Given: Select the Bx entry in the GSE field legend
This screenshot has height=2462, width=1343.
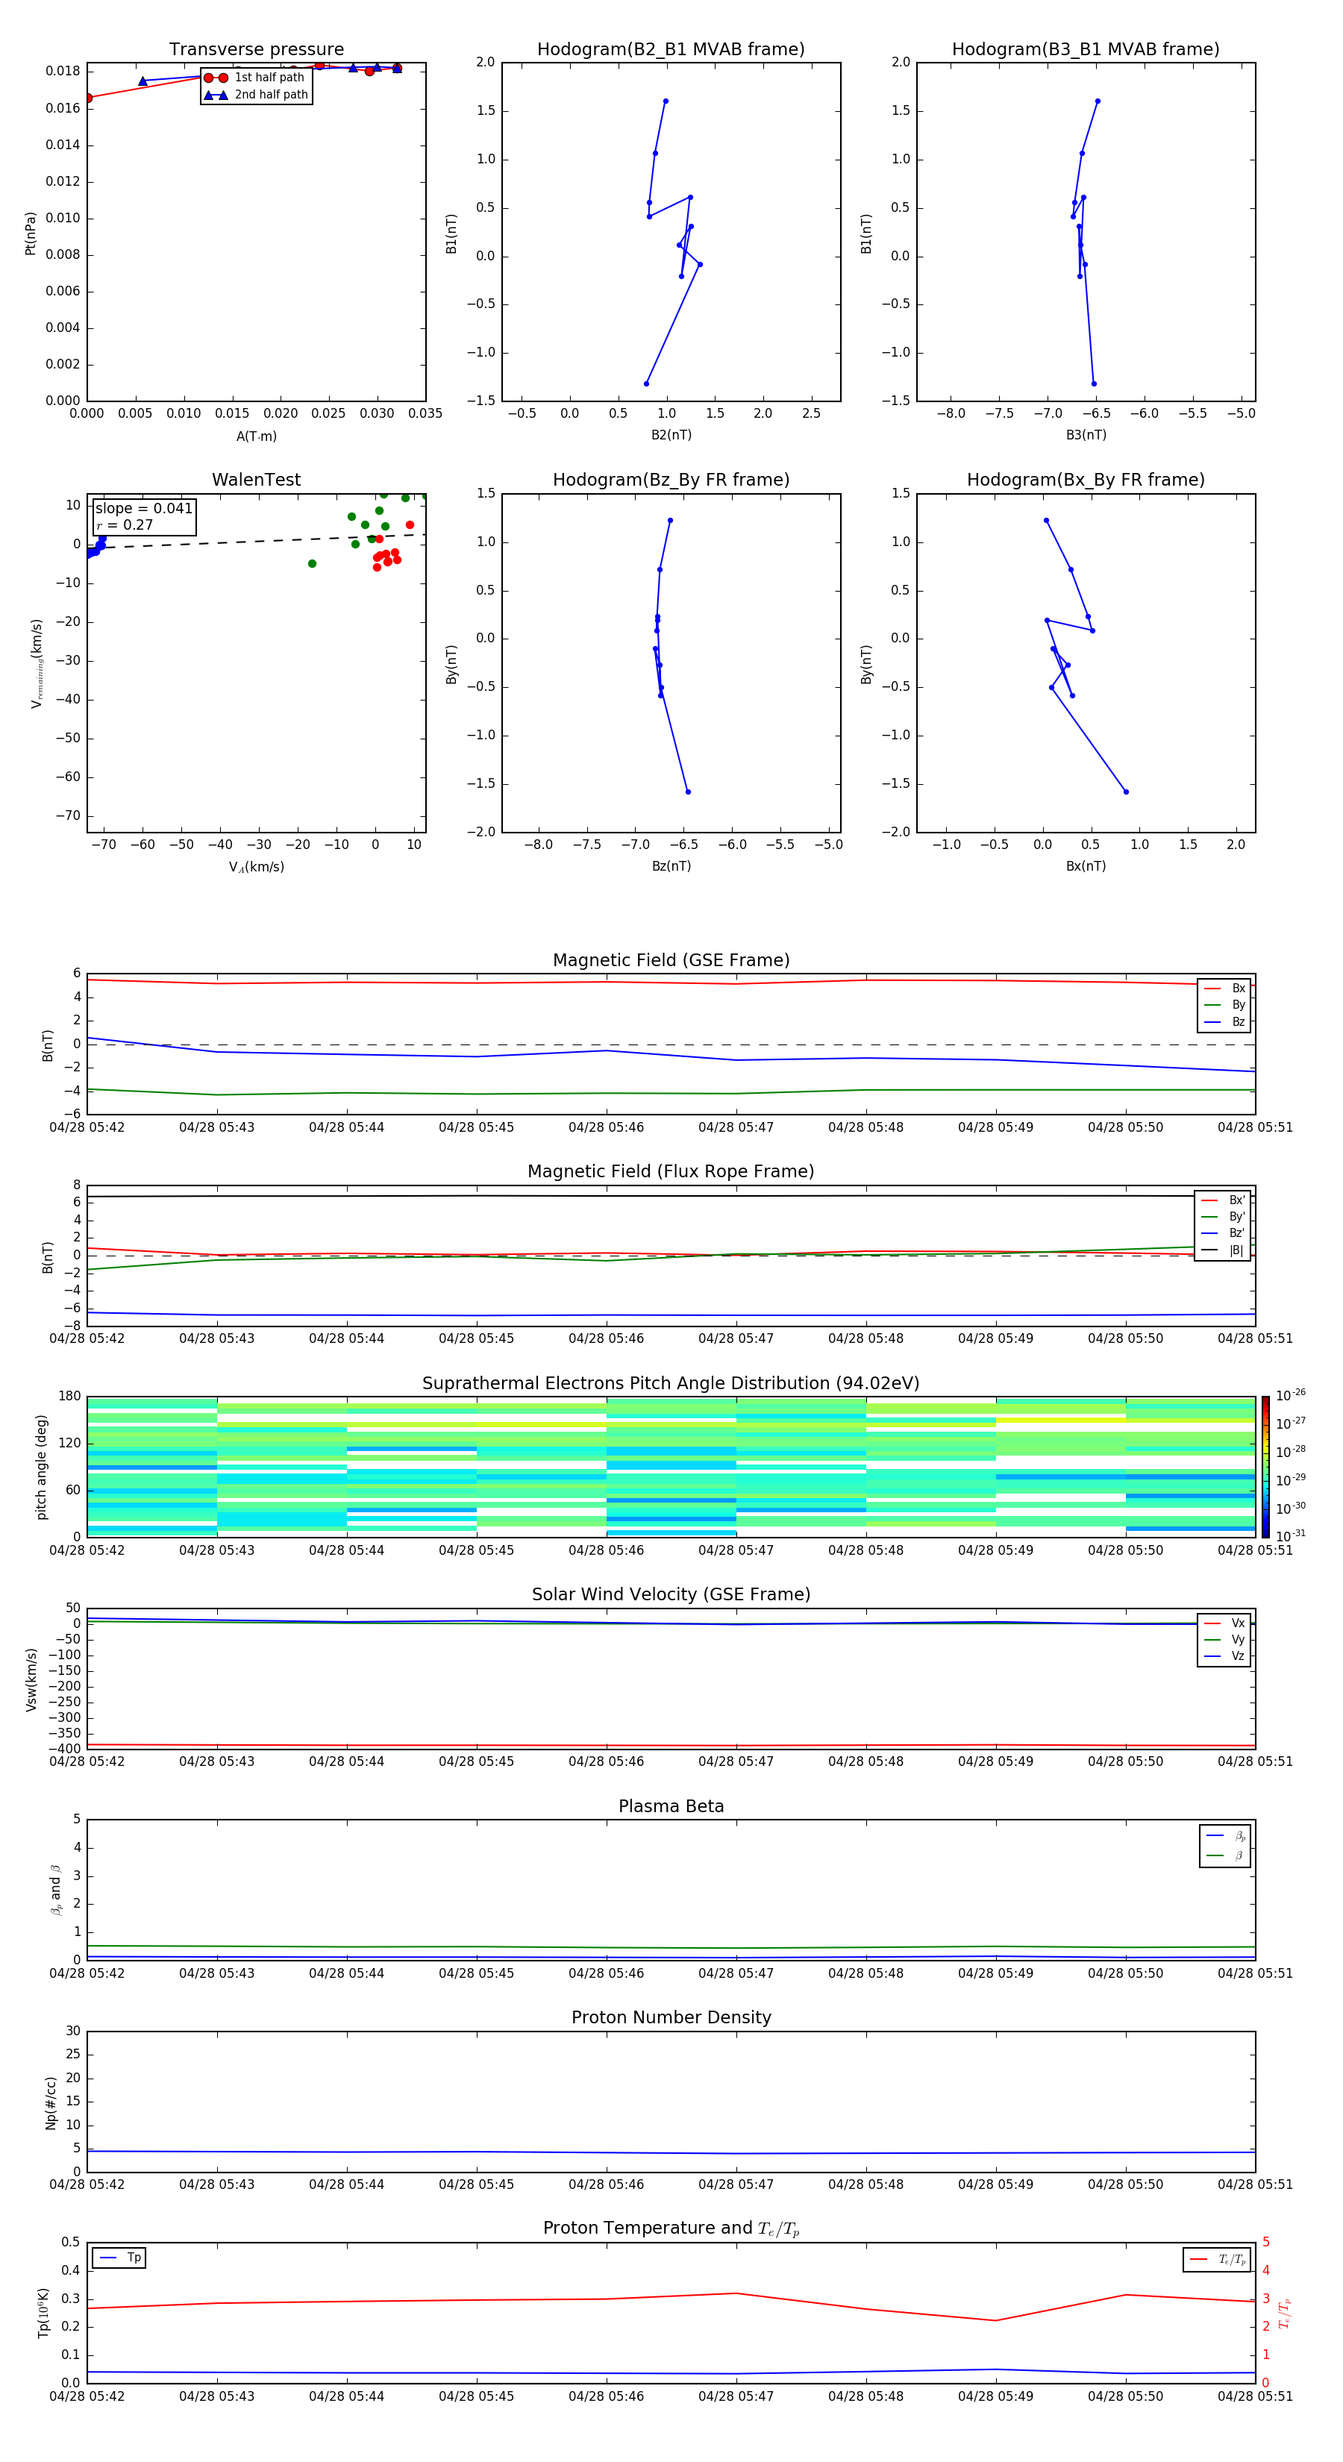Looking at the screenshot, I should (x=1224, y=989).
